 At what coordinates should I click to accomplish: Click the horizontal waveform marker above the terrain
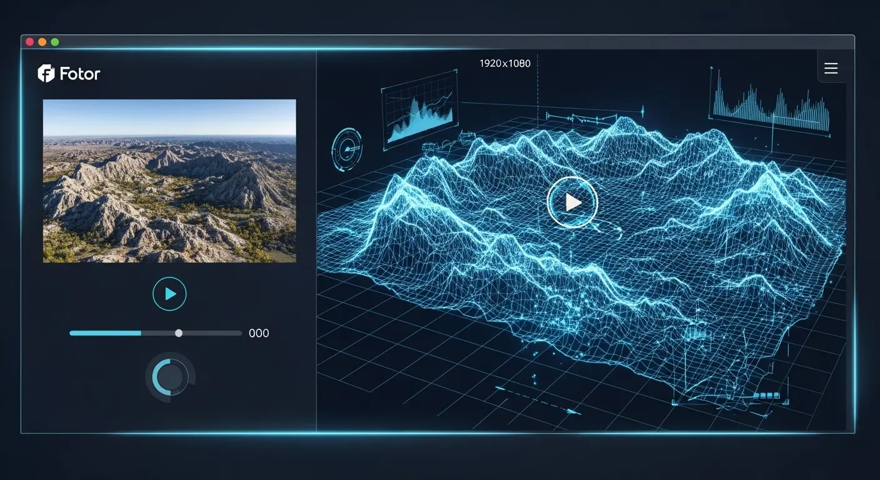[x=581, y=117]
